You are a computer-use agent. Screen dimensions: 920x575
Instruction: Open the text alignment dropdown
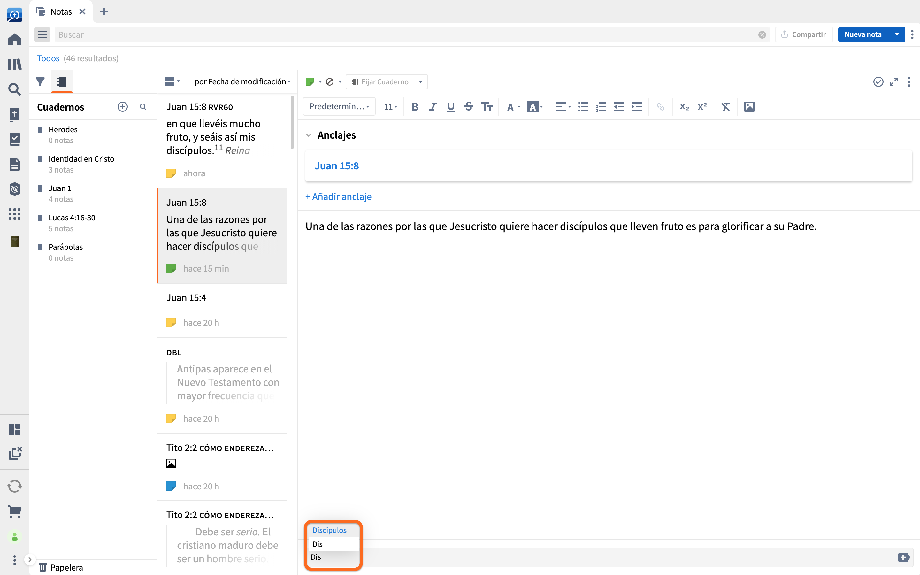pyautogui.click(x=563, y=107)
